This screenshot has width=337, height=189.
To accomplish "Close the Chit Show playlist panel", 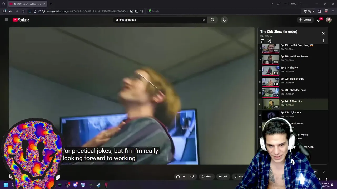I will 323,33.
